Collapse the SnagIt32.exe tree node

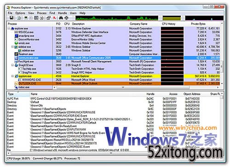click(x=12, y=65)
